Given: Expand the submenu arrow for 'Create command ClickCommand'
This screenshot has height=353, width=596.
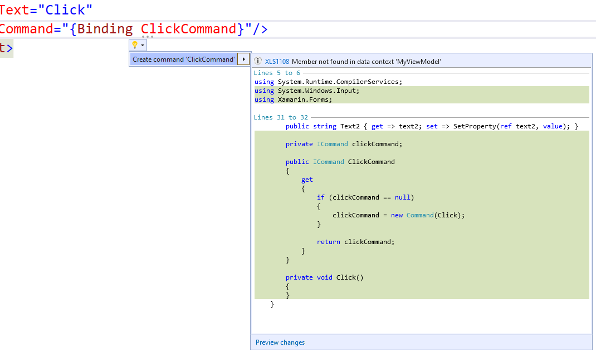Looking at the screenshot, I should pyautogui.click(x=242, y=59).
